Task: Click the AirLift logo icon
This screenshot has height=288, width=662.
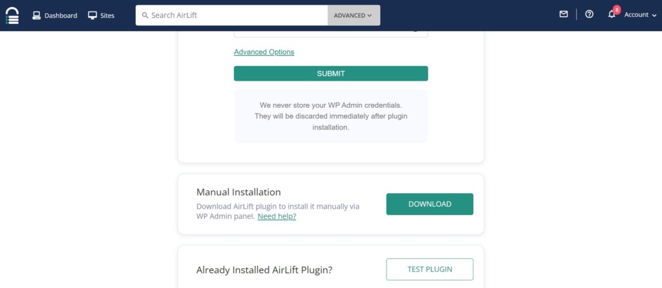Action: (x=12, y=15)
